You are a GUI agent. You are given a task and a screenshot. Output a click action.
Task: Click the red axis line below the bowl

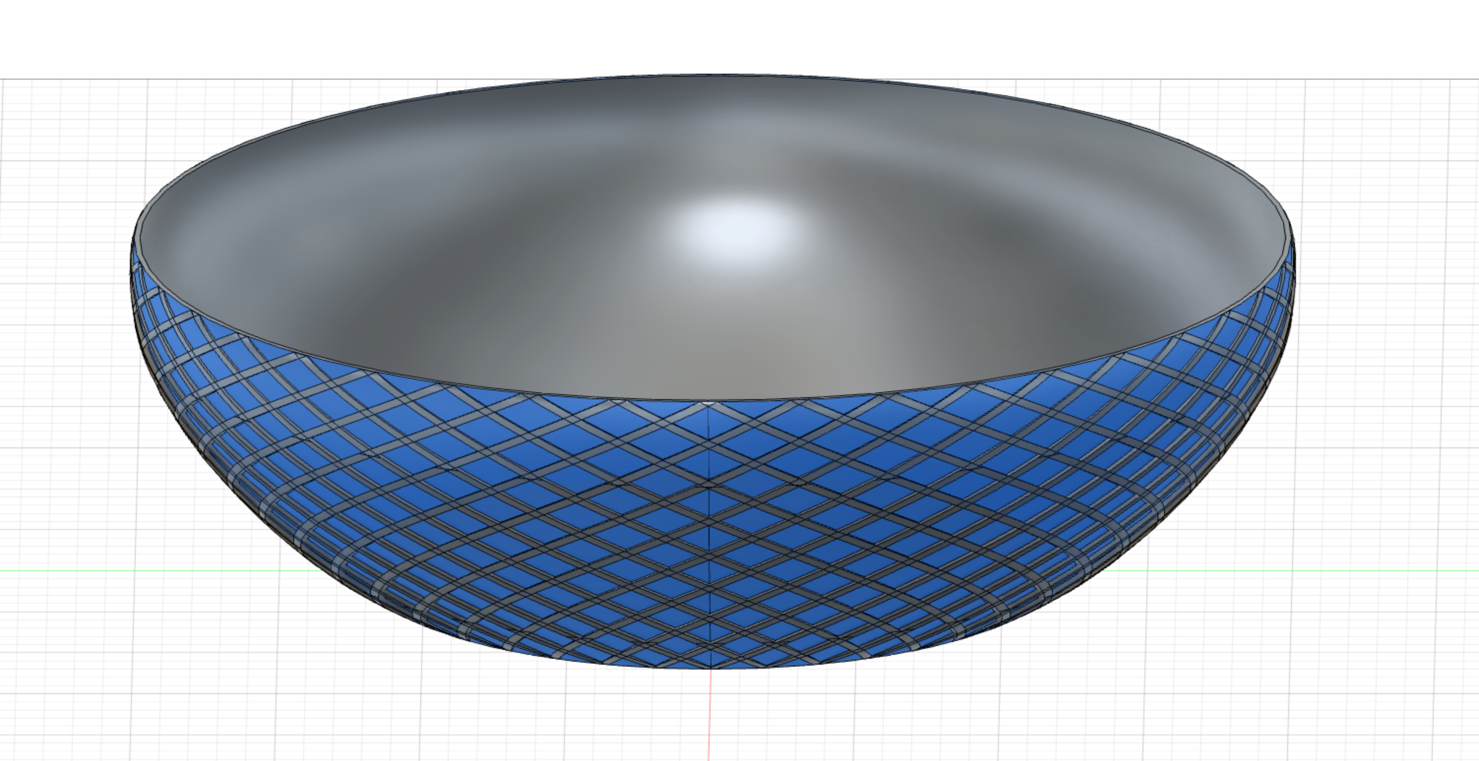(710, 715)
